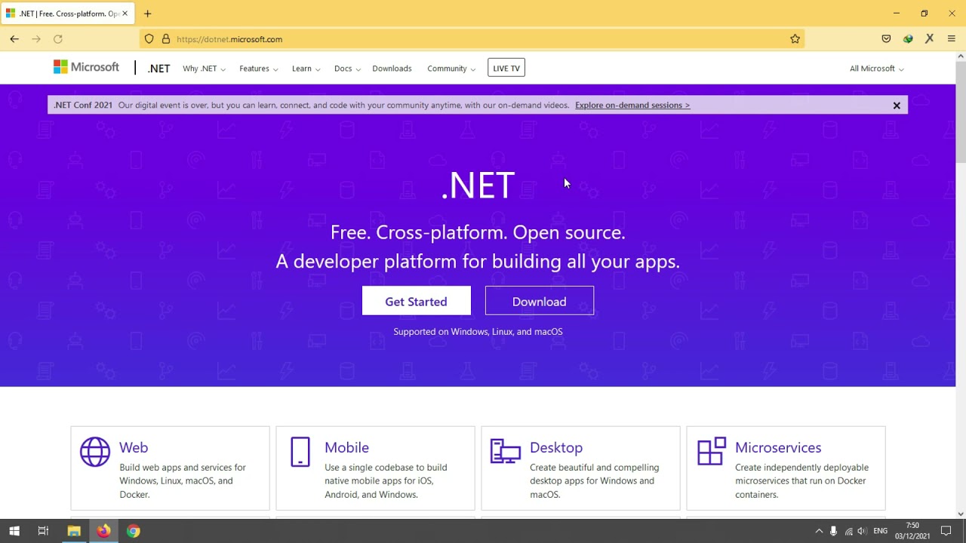This screenshot has height=543, width=966.
Task: Open Explore on-demand sessions link
Action: pos(632,106)
